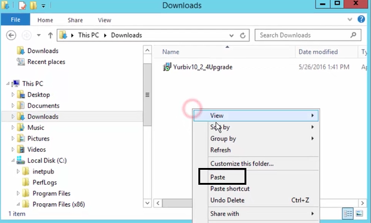Screen dimensions: 371x223
Task: Click the search magnifier icon
Action: coord(353,35)
